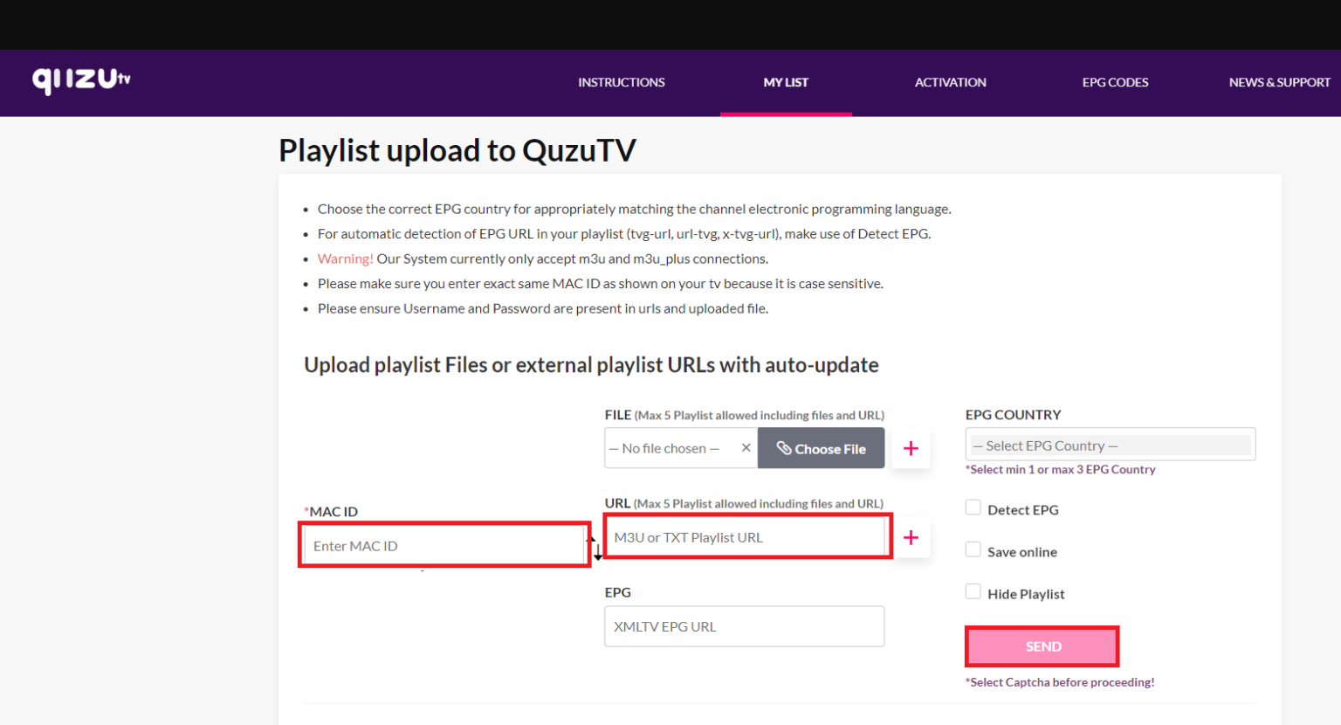The image size is (1341, 725).
Task: Go to EPG CODES section
Action: click(x=1115, y=82)
